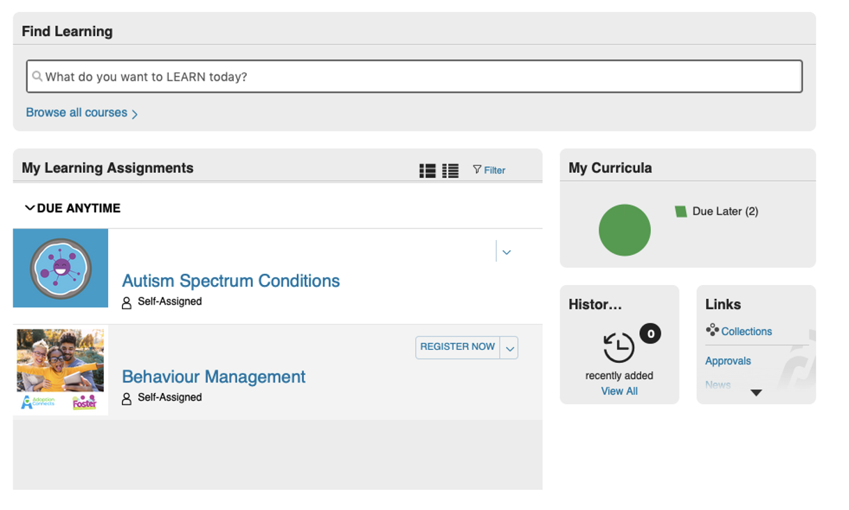Collapse the DUE ANYTIME section
This screenshot has width=849, height=510.
coord(30,208)
